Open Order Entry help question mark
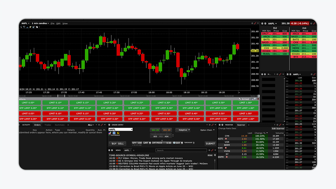 tap(207, 125)
